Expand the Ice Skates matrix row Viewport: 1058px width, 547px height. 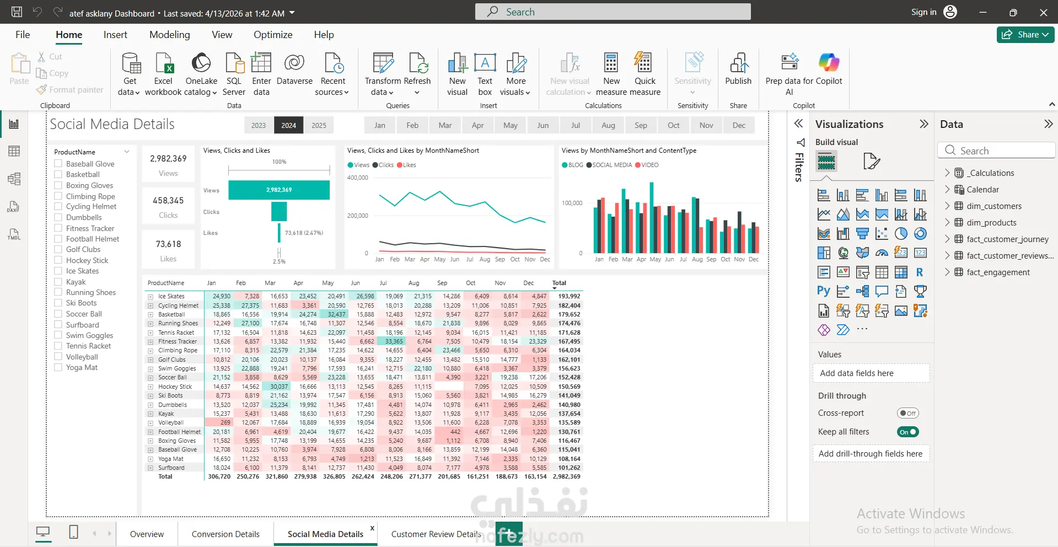tap(150, 297)
